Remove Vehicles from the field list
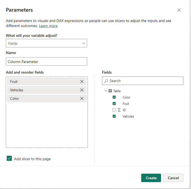The height and width of the screenshot is (189, 191). (82, 90)
